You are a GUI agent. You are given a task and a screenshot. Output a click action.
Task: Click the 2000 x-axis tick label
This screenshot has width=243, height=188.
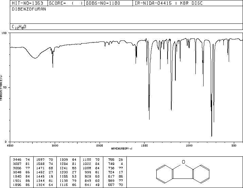click(x=100, y=146)
